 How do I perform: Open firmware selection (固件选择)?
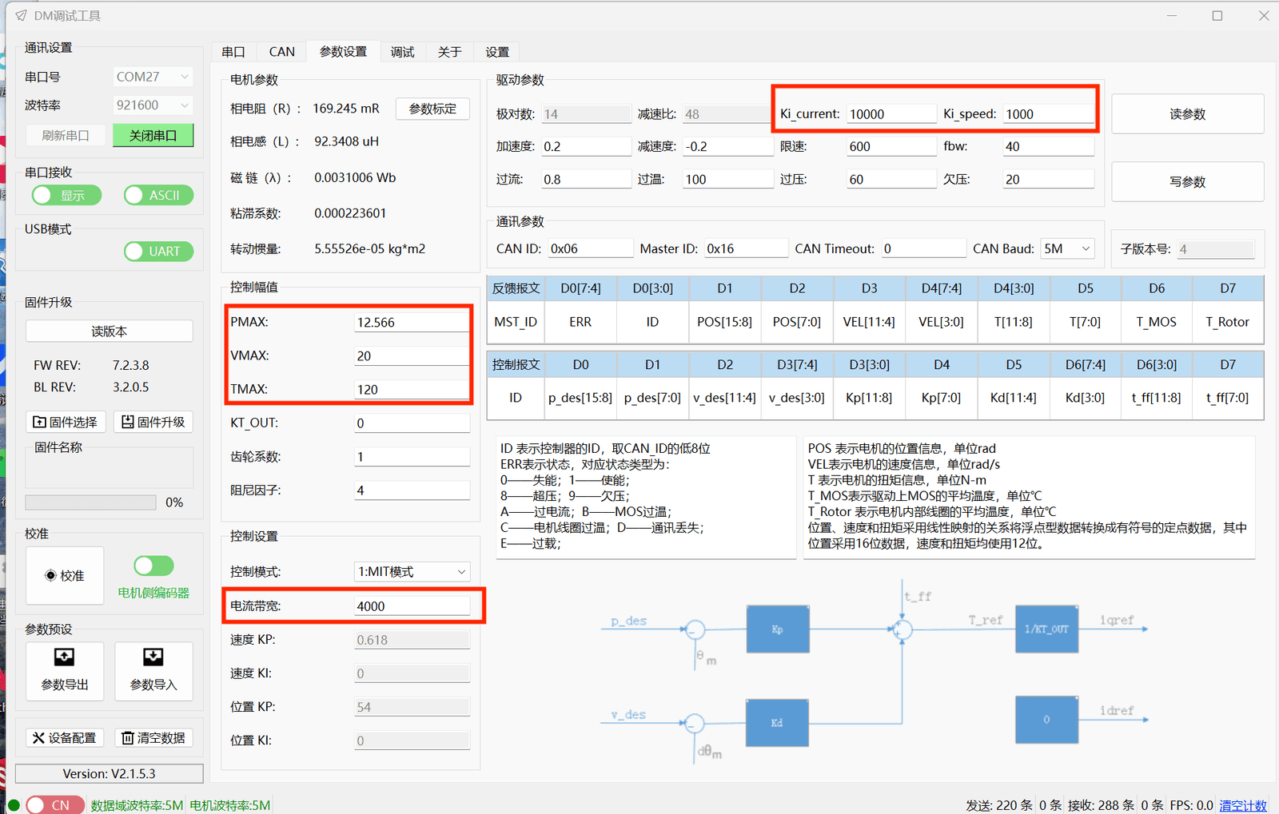pos(65,422)
